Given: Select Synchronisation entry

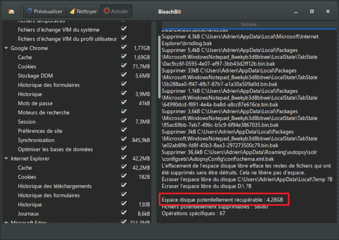Looking at the screenshot, I should (x=36, y=140).
